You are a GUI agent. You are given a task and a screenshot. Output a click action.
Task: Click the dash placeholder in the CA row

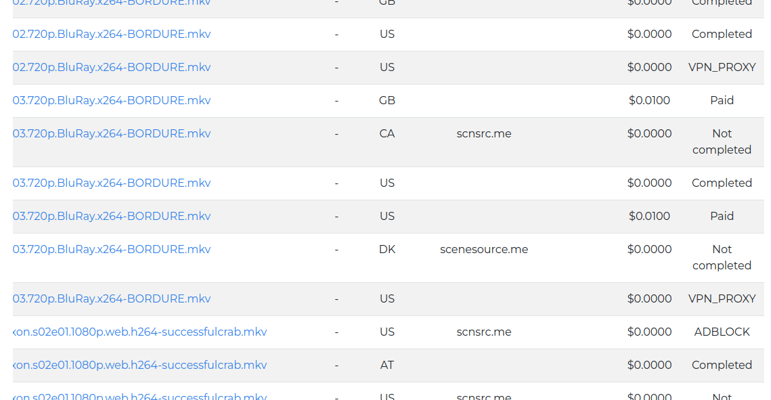pos(336,133)
